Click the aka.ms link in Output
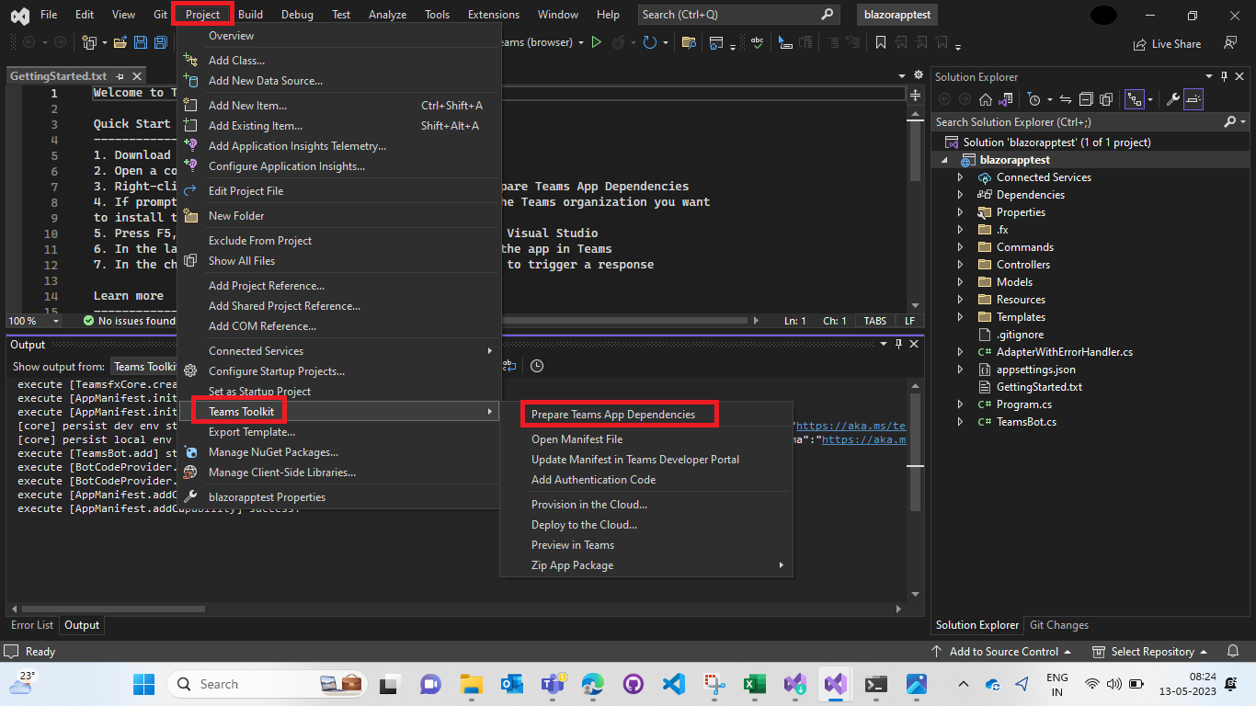1256x706 pixels. click(x=851, y=427)
